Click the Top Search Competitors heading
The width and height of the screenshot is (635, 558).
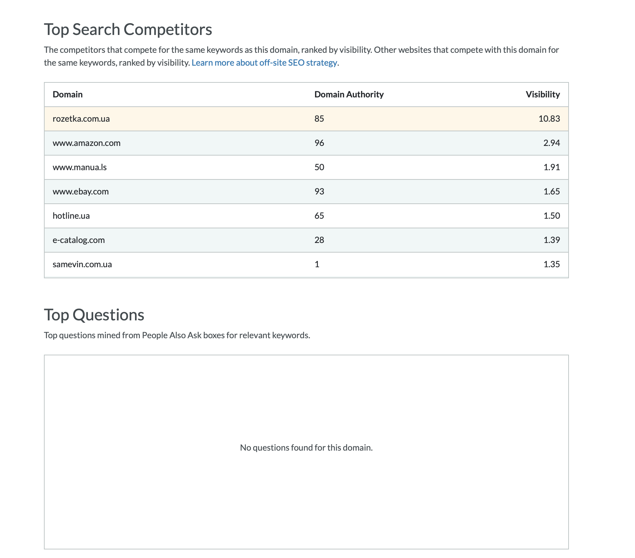click(128, 30)
